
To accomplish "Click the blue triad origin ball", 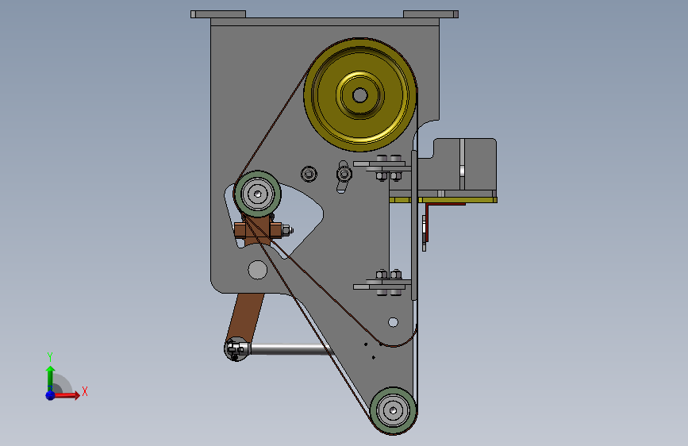I will coord(51,395).
